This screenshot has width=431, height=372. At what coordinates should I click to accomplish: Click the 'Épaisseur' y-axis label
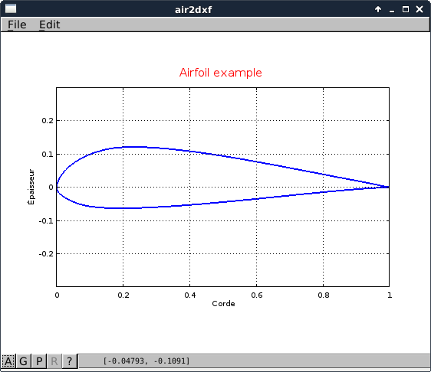[31, 187]
